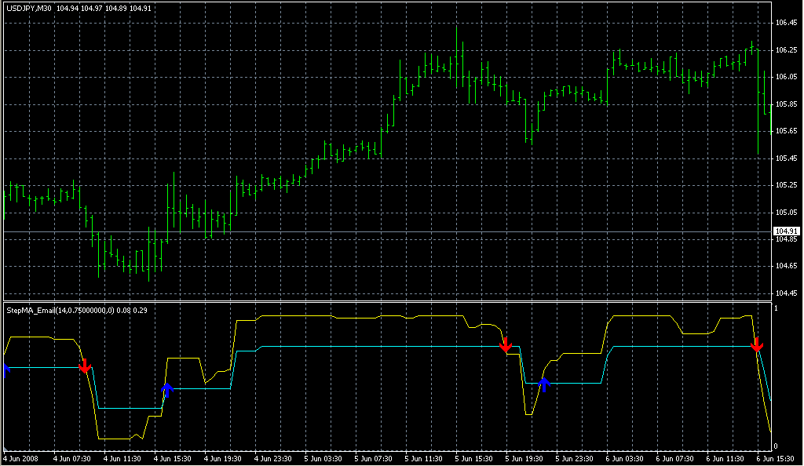Click the 5 Jun 03:30 time label
Viewport: 804px width, 466px height.
325,457
